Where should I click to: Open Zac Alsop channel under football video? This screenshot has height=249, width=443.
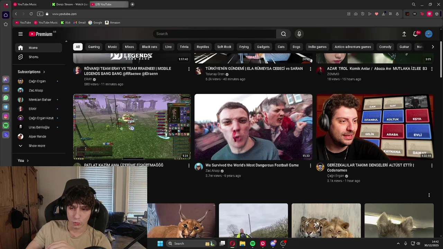[213, 171]
